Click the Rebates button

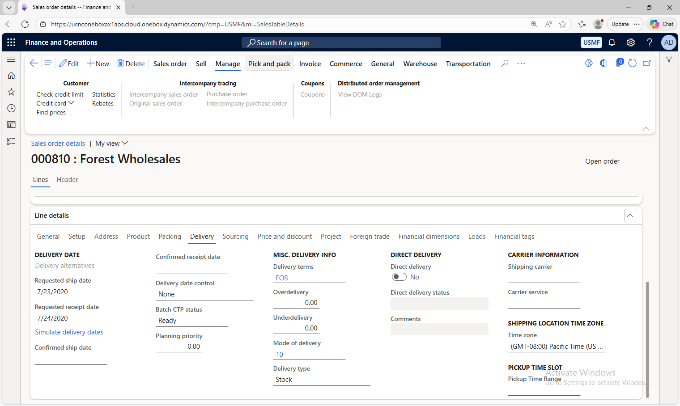[103, 103]
